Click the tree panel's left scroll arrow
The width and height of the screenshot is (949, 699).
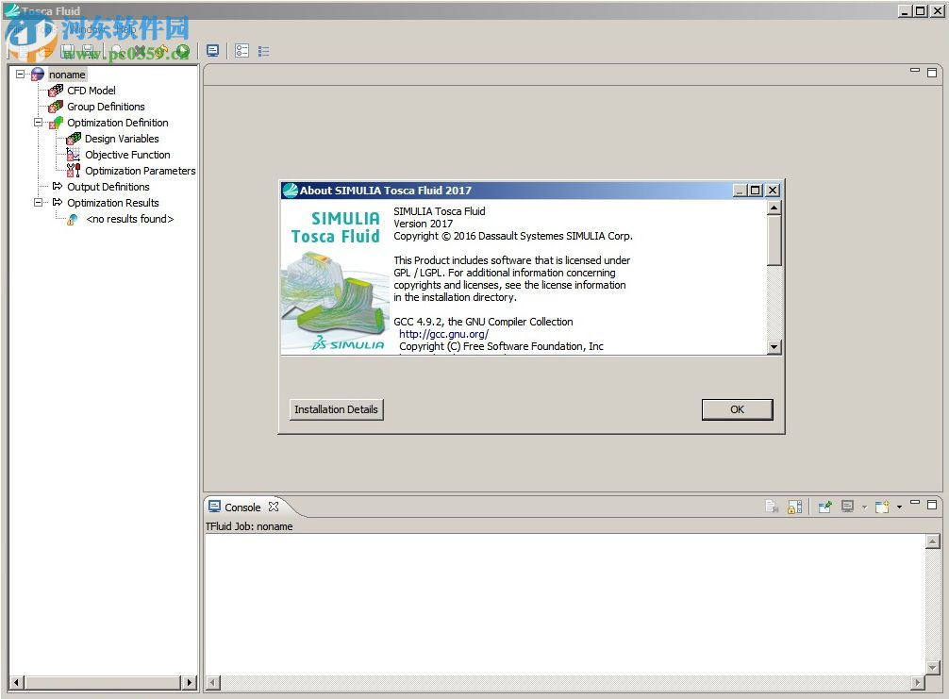click(x=16, y=683)
